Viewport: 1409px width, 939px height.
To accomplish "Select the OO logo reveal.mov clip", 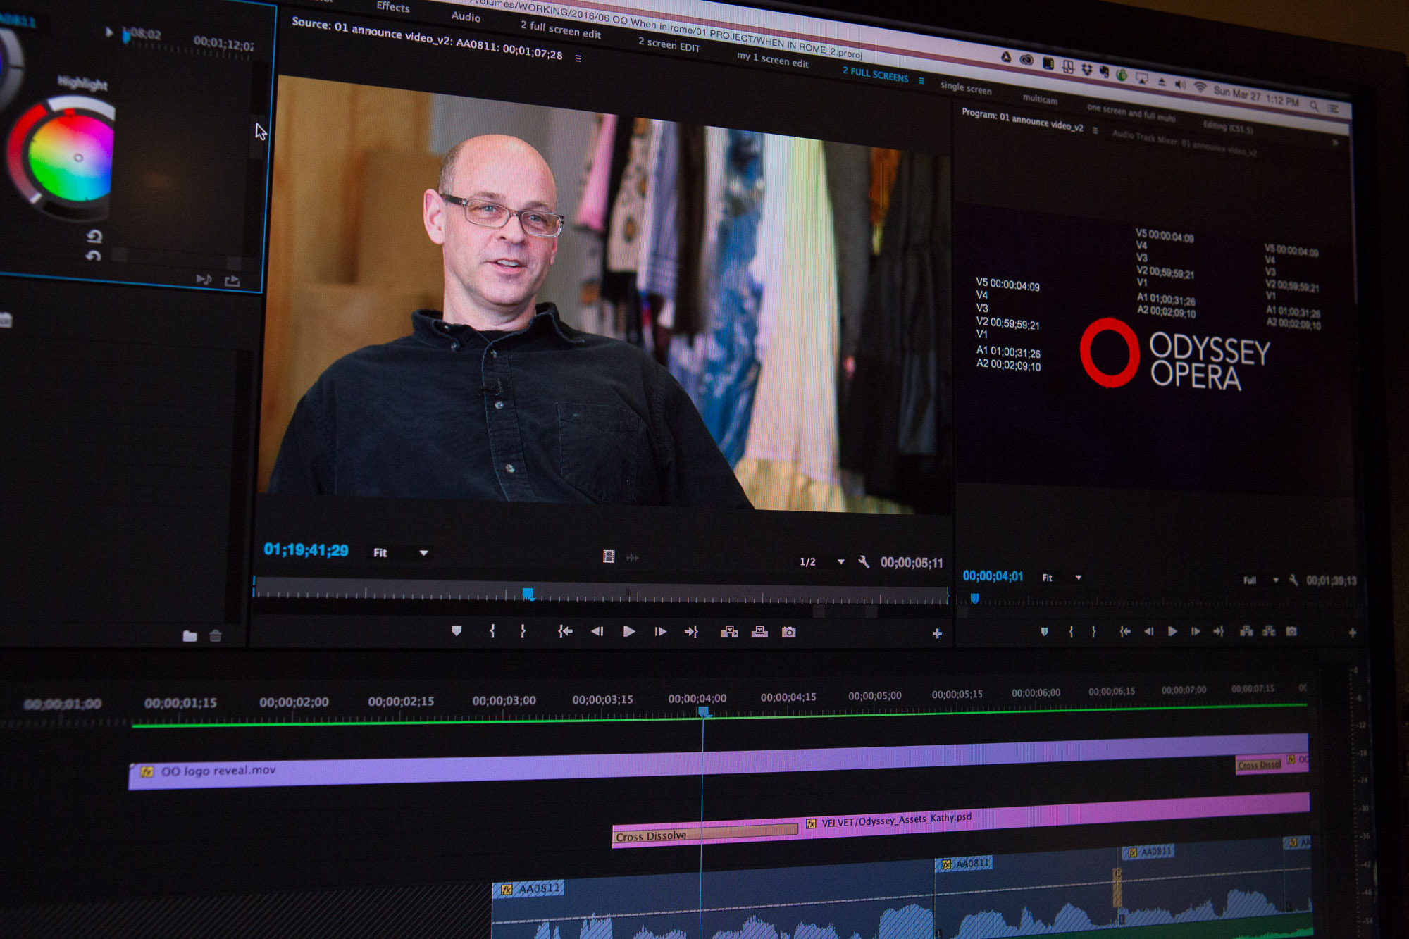I will 719,761.
